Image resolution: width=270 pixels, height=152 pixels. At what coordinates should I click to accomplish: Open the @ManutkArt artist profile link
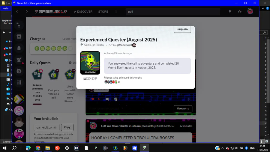124,45
